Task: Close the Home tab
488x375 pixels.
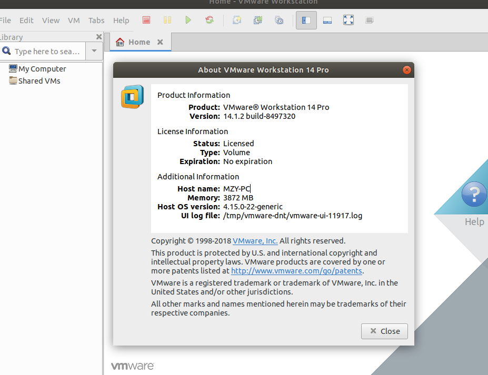Action: point(160,42)
